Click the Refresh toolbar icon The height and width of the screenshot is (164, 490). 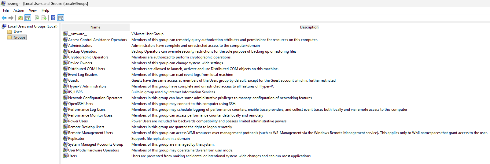[x=37, y=18]
